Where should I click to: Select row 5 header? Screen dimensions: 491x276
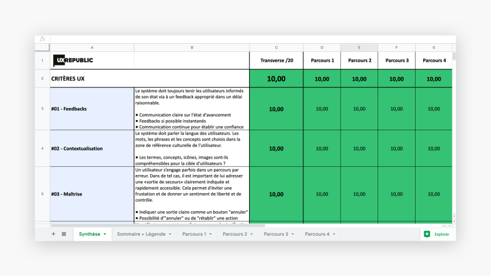[x=42, y=194]
